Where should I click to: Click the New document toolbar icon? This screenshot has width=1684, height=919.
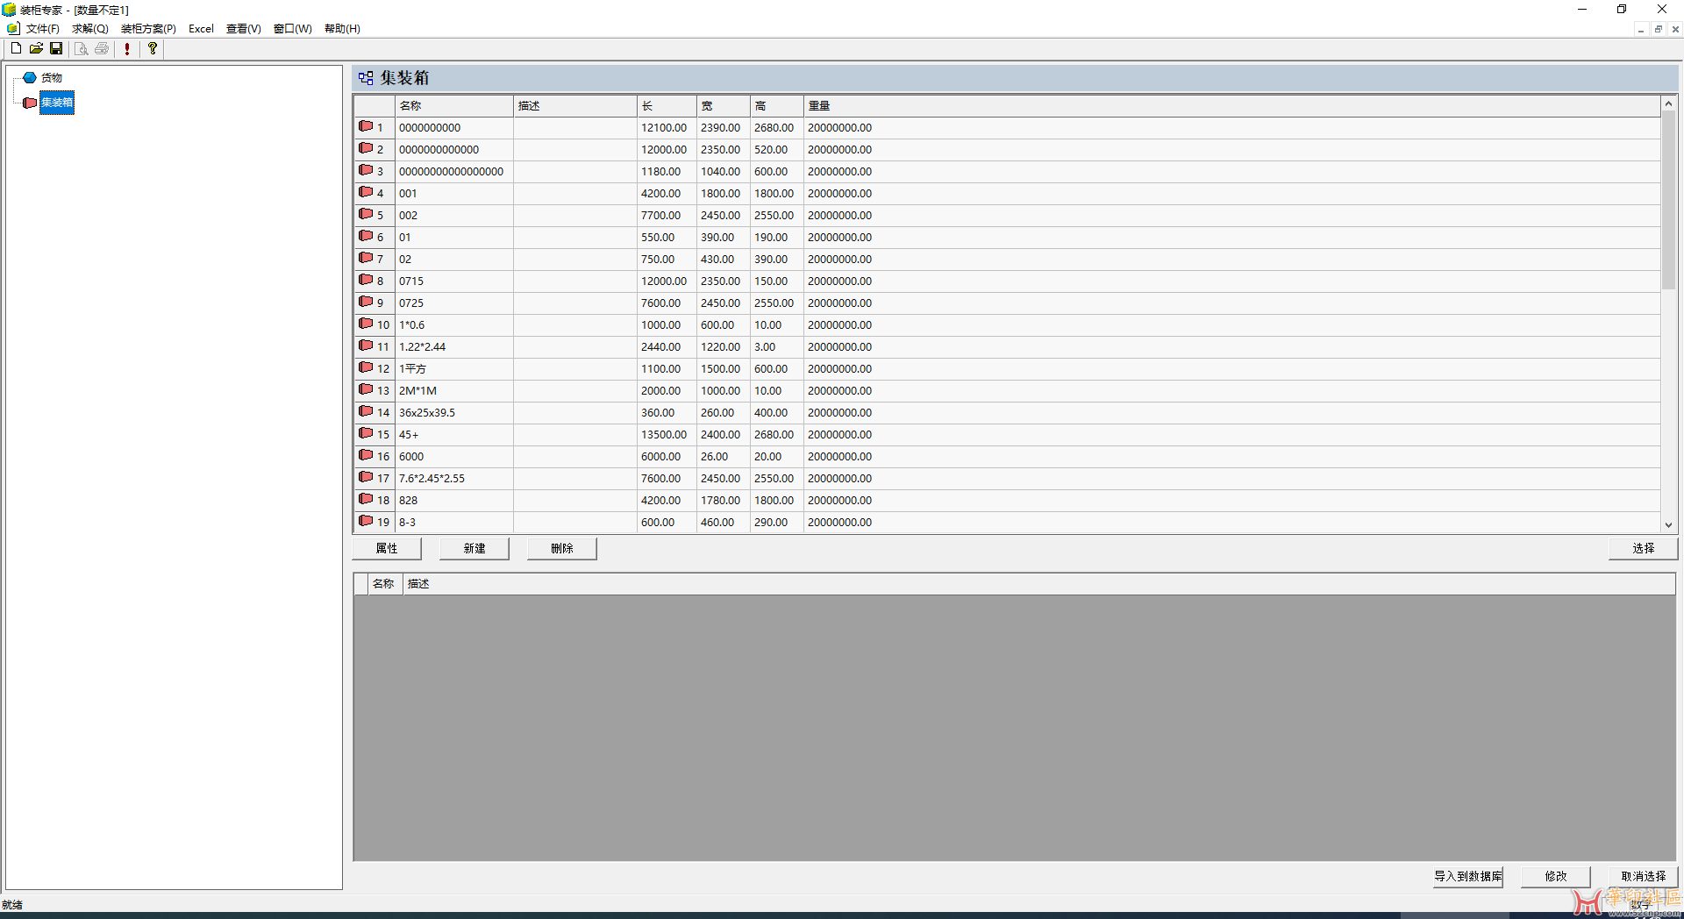point(16,49)
